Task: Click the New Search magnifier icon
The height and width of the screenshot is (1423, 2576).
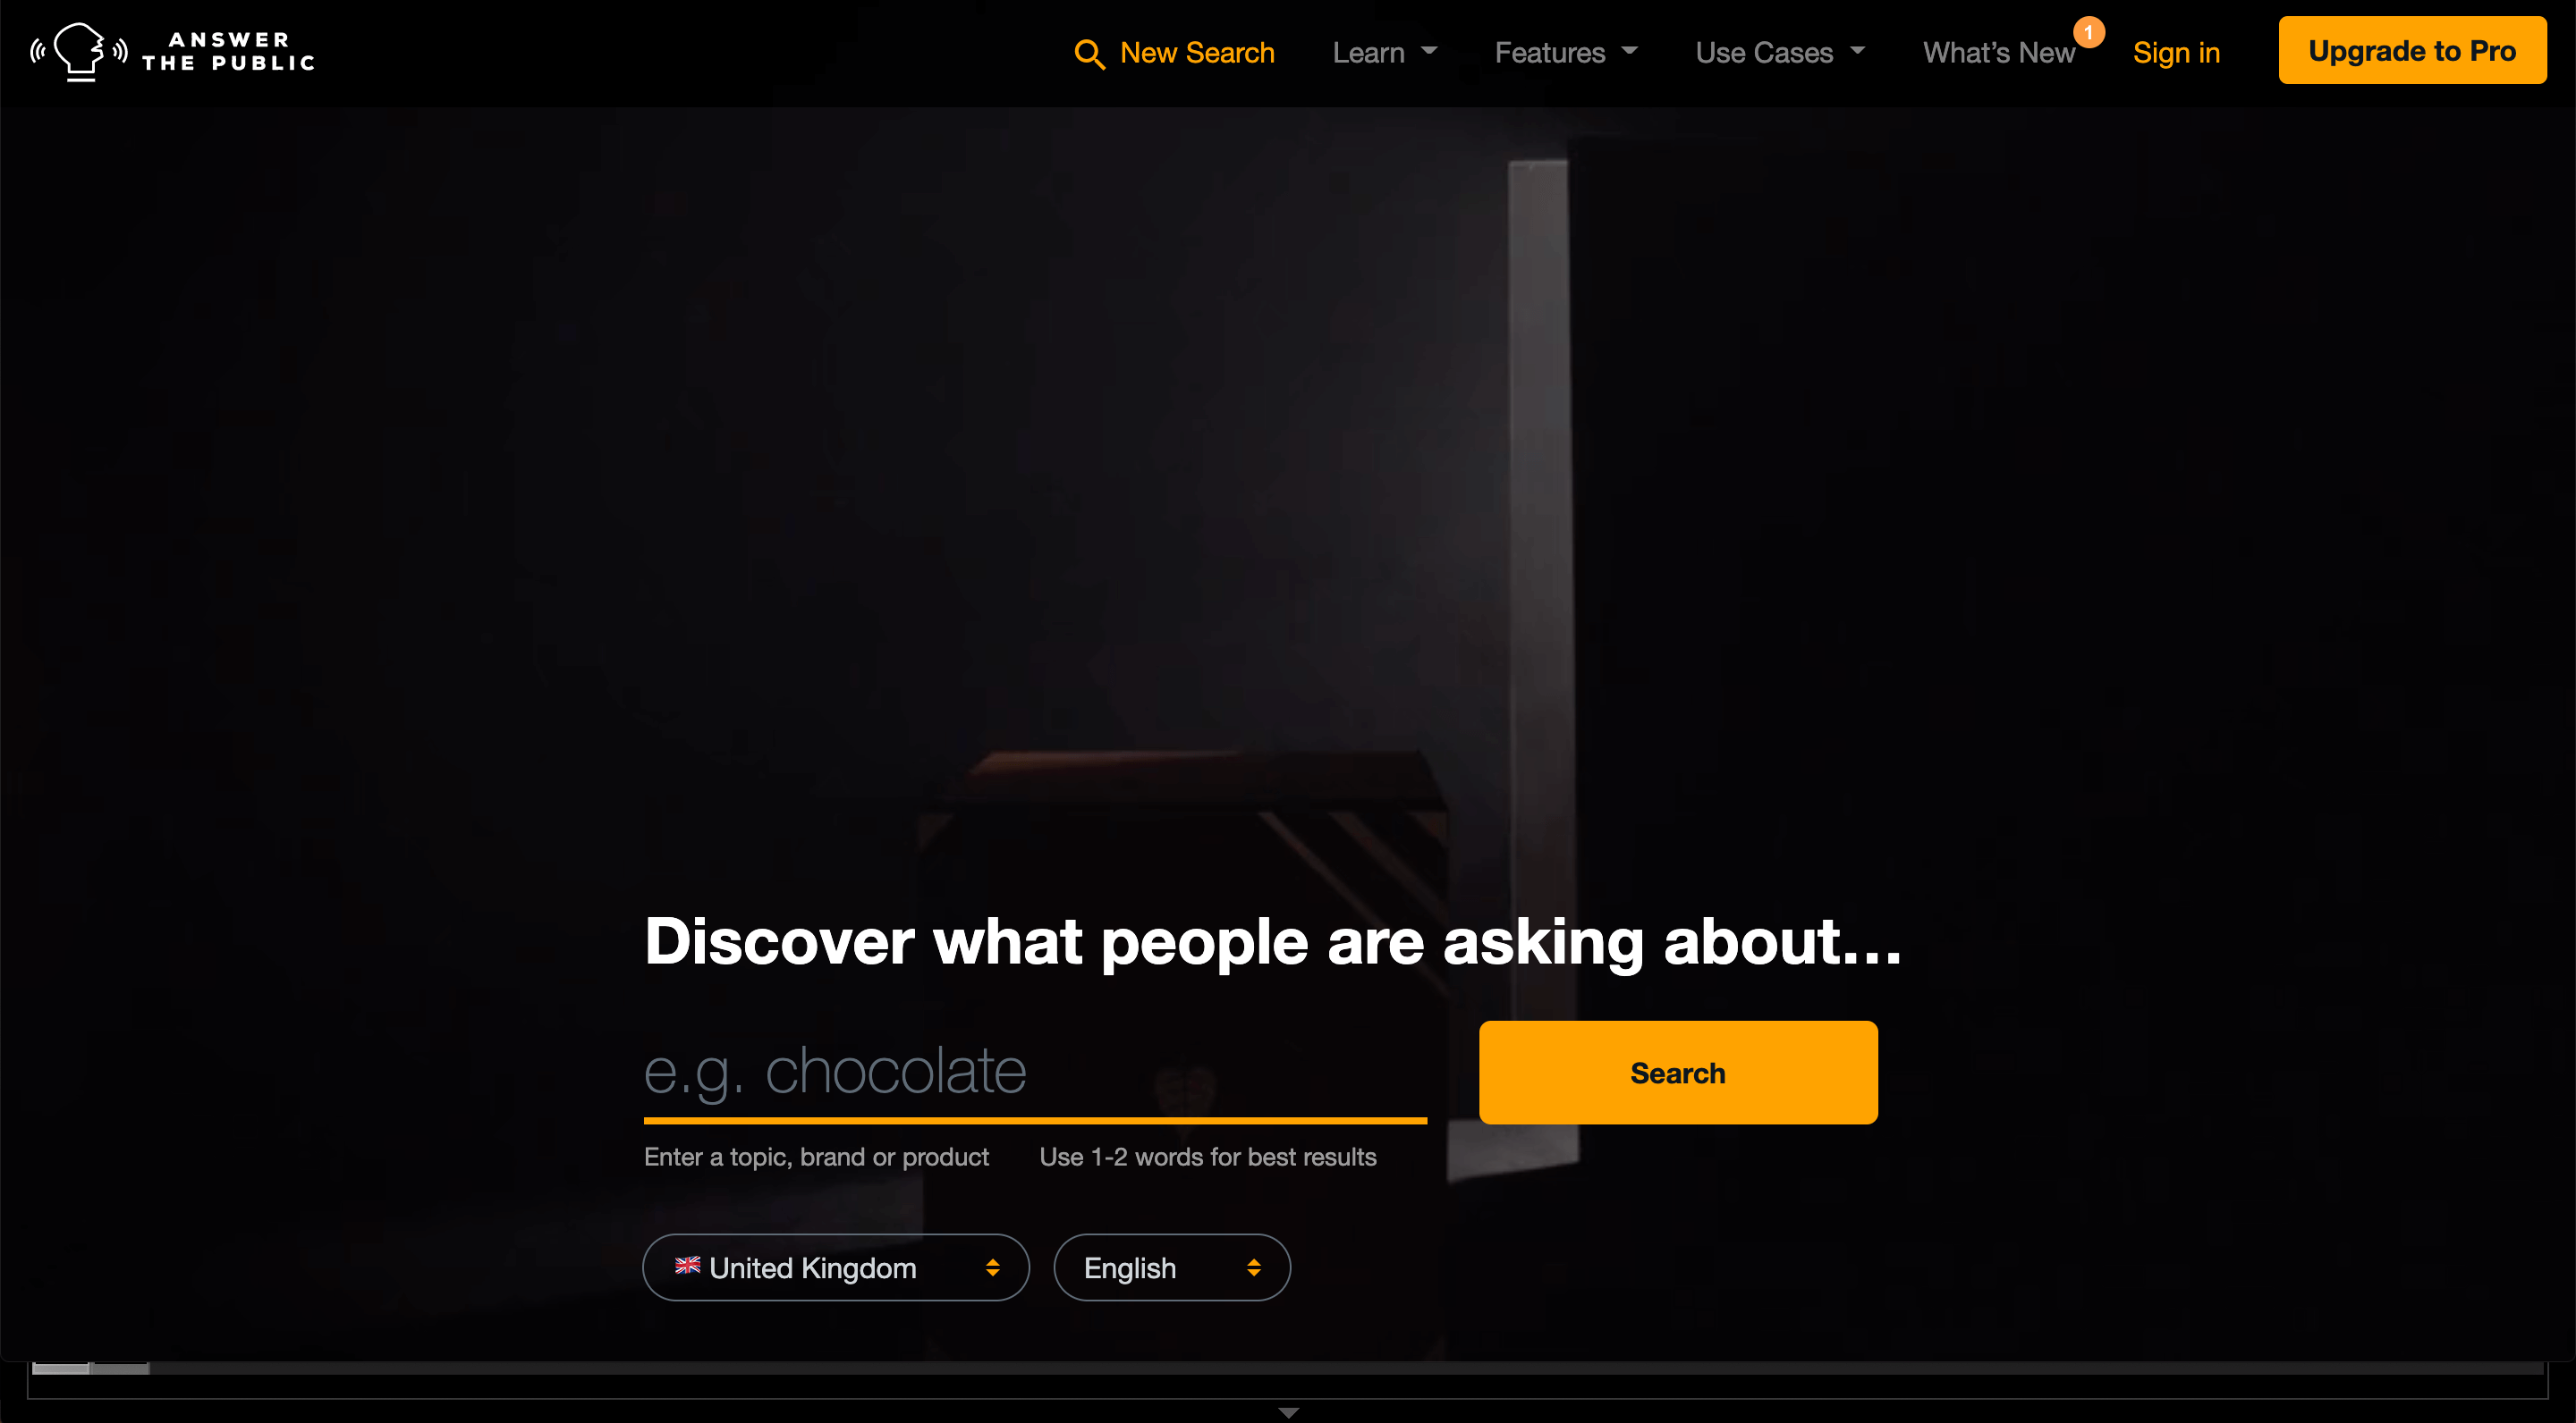Action: pyautogui.click(x=1089, y=54)
